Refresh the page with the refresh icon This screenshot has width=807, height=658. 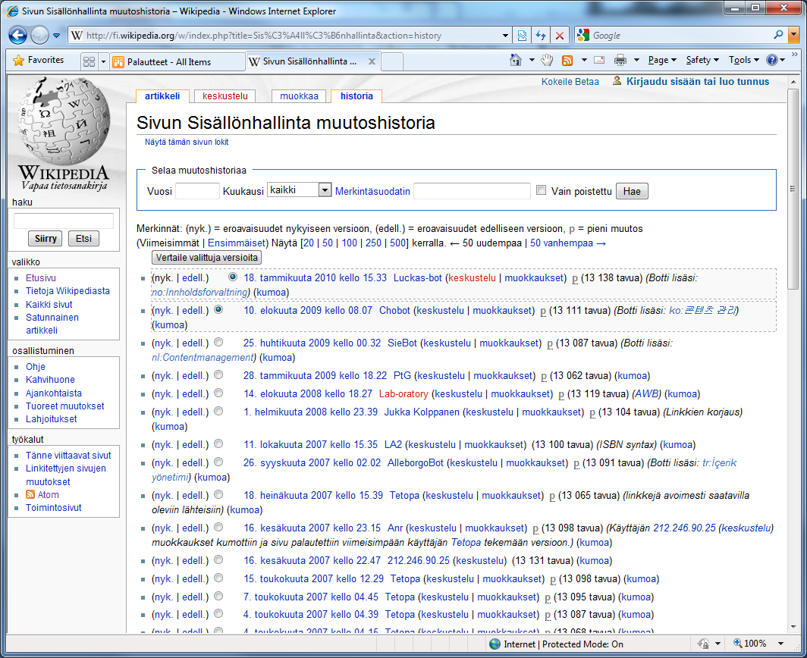click(540, 36)
